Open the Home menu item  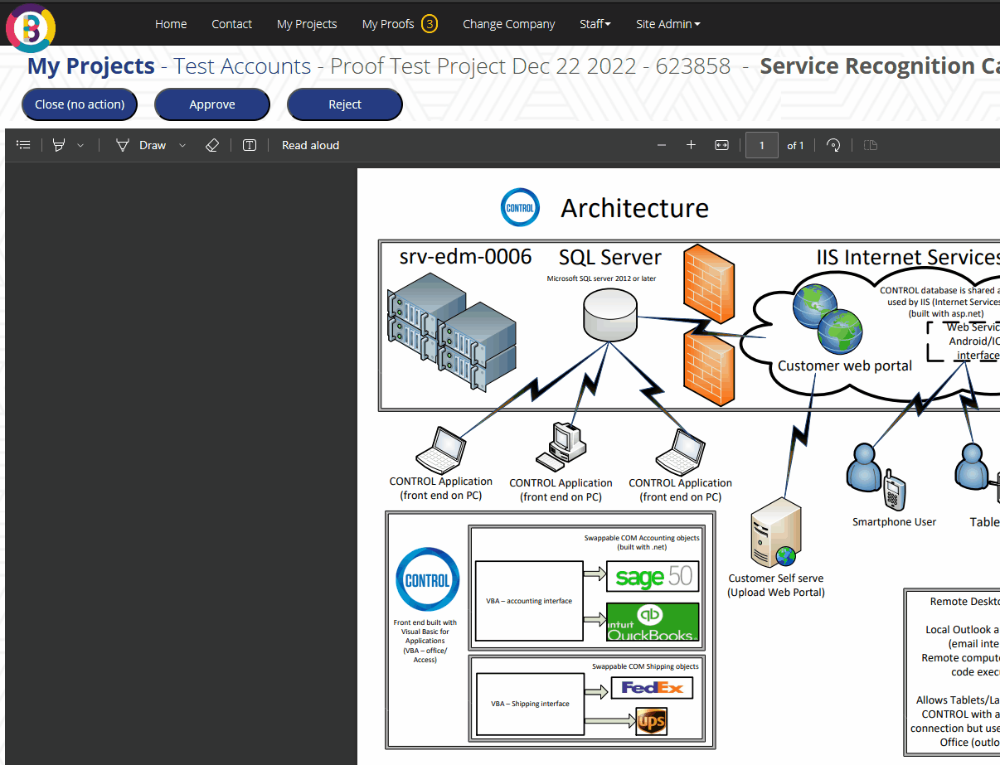[171, 24]
